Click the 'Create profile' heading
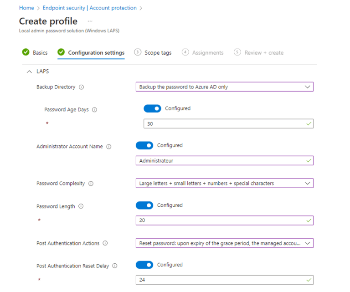The image size is (350, 292). click(x=48, y=21)
